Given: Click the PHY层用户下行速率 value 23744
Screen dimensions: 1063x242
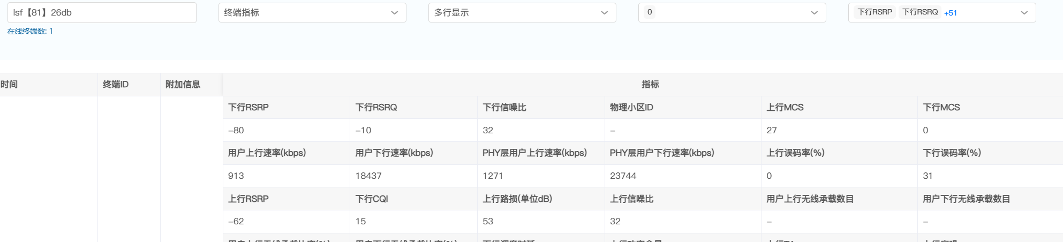Looking at the screenshot, I should tap(623, 176).
